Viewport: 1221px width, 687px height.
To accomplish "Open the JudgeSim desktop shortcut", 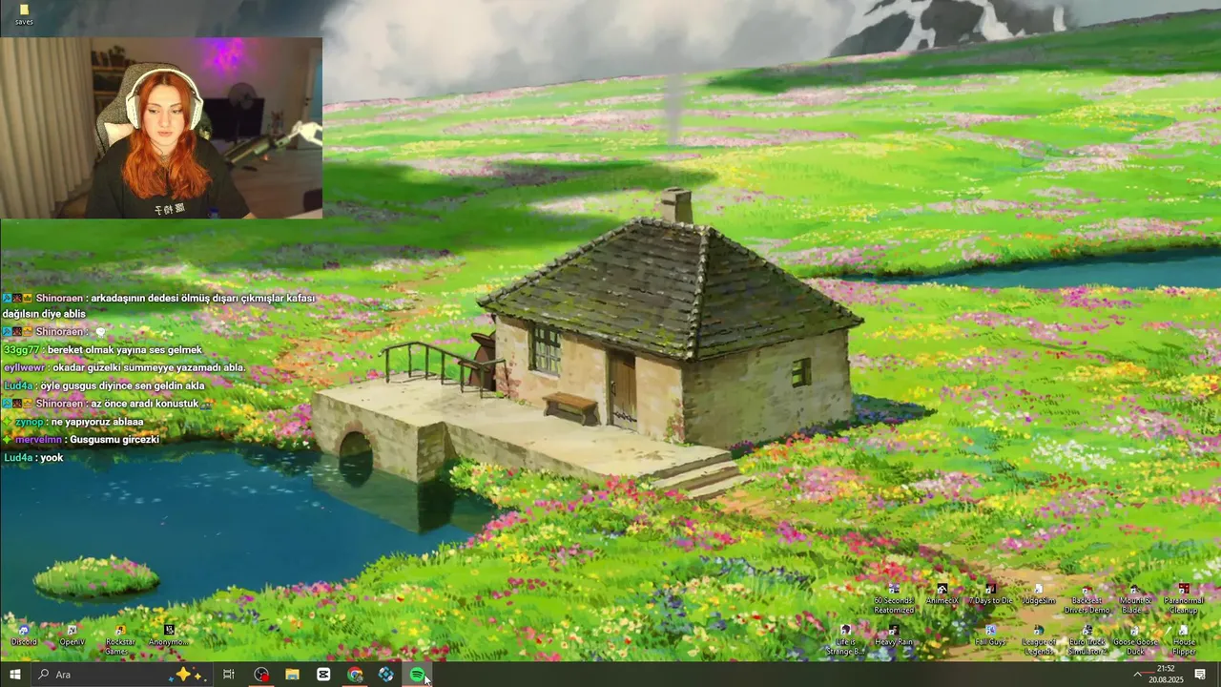I will click(1038, 594).
